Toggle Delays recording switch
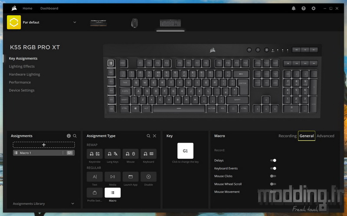The height and width of the screenshot is (216, 347). (273, 160)
